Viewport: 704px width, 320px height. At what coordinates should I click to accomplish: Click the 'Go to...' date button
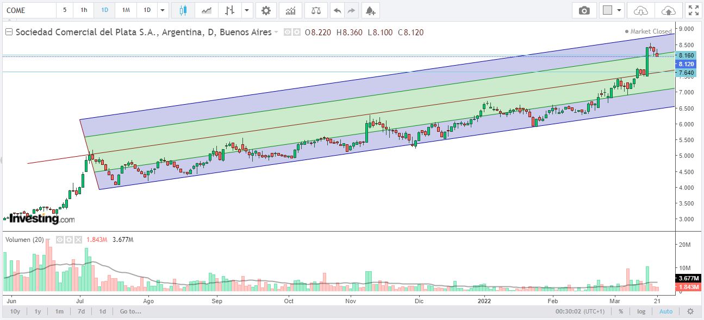click(x=130, y=311)
